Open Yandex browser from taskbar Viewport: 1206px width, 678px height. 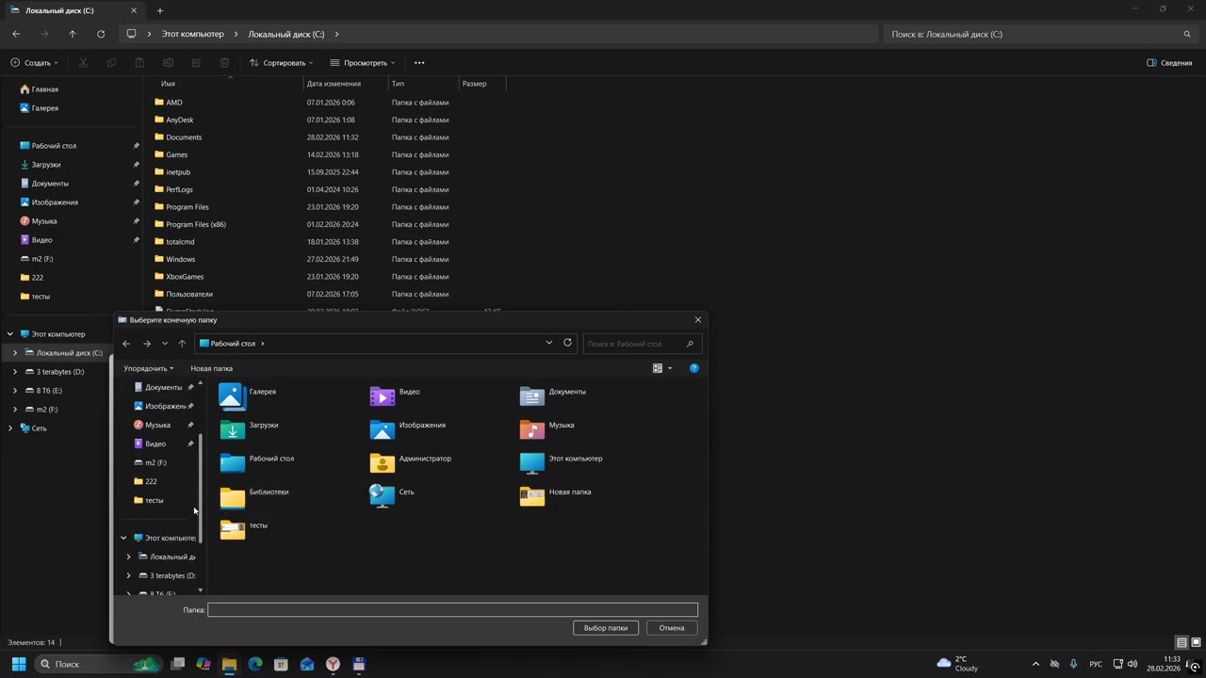(x=333, y=664)
